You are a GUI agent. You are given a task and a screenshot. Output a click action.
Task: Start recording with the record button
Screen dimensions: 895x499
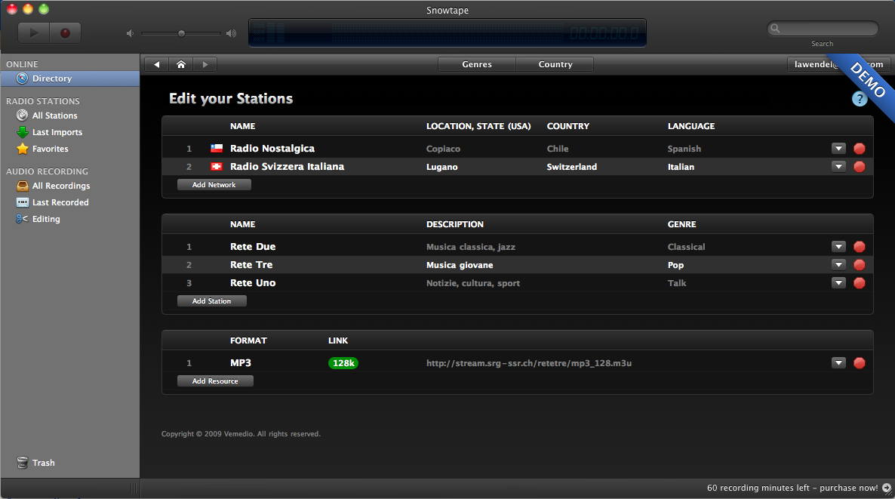65,33
